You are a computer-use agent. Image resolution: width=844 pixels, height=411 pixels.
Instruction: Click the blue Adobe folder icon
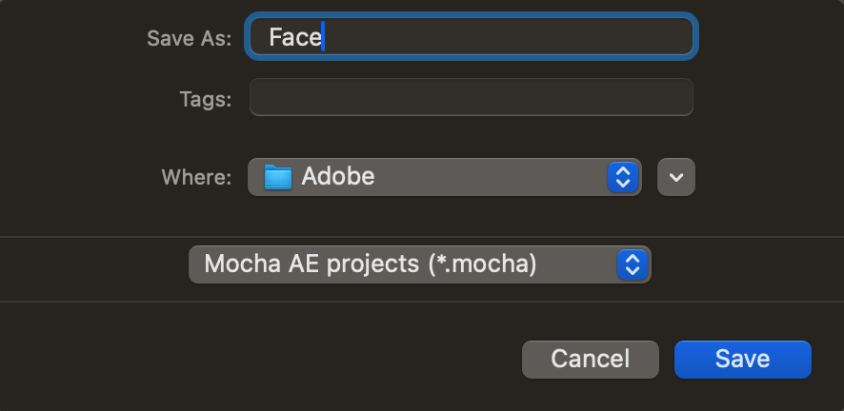(x=278, y=177)
